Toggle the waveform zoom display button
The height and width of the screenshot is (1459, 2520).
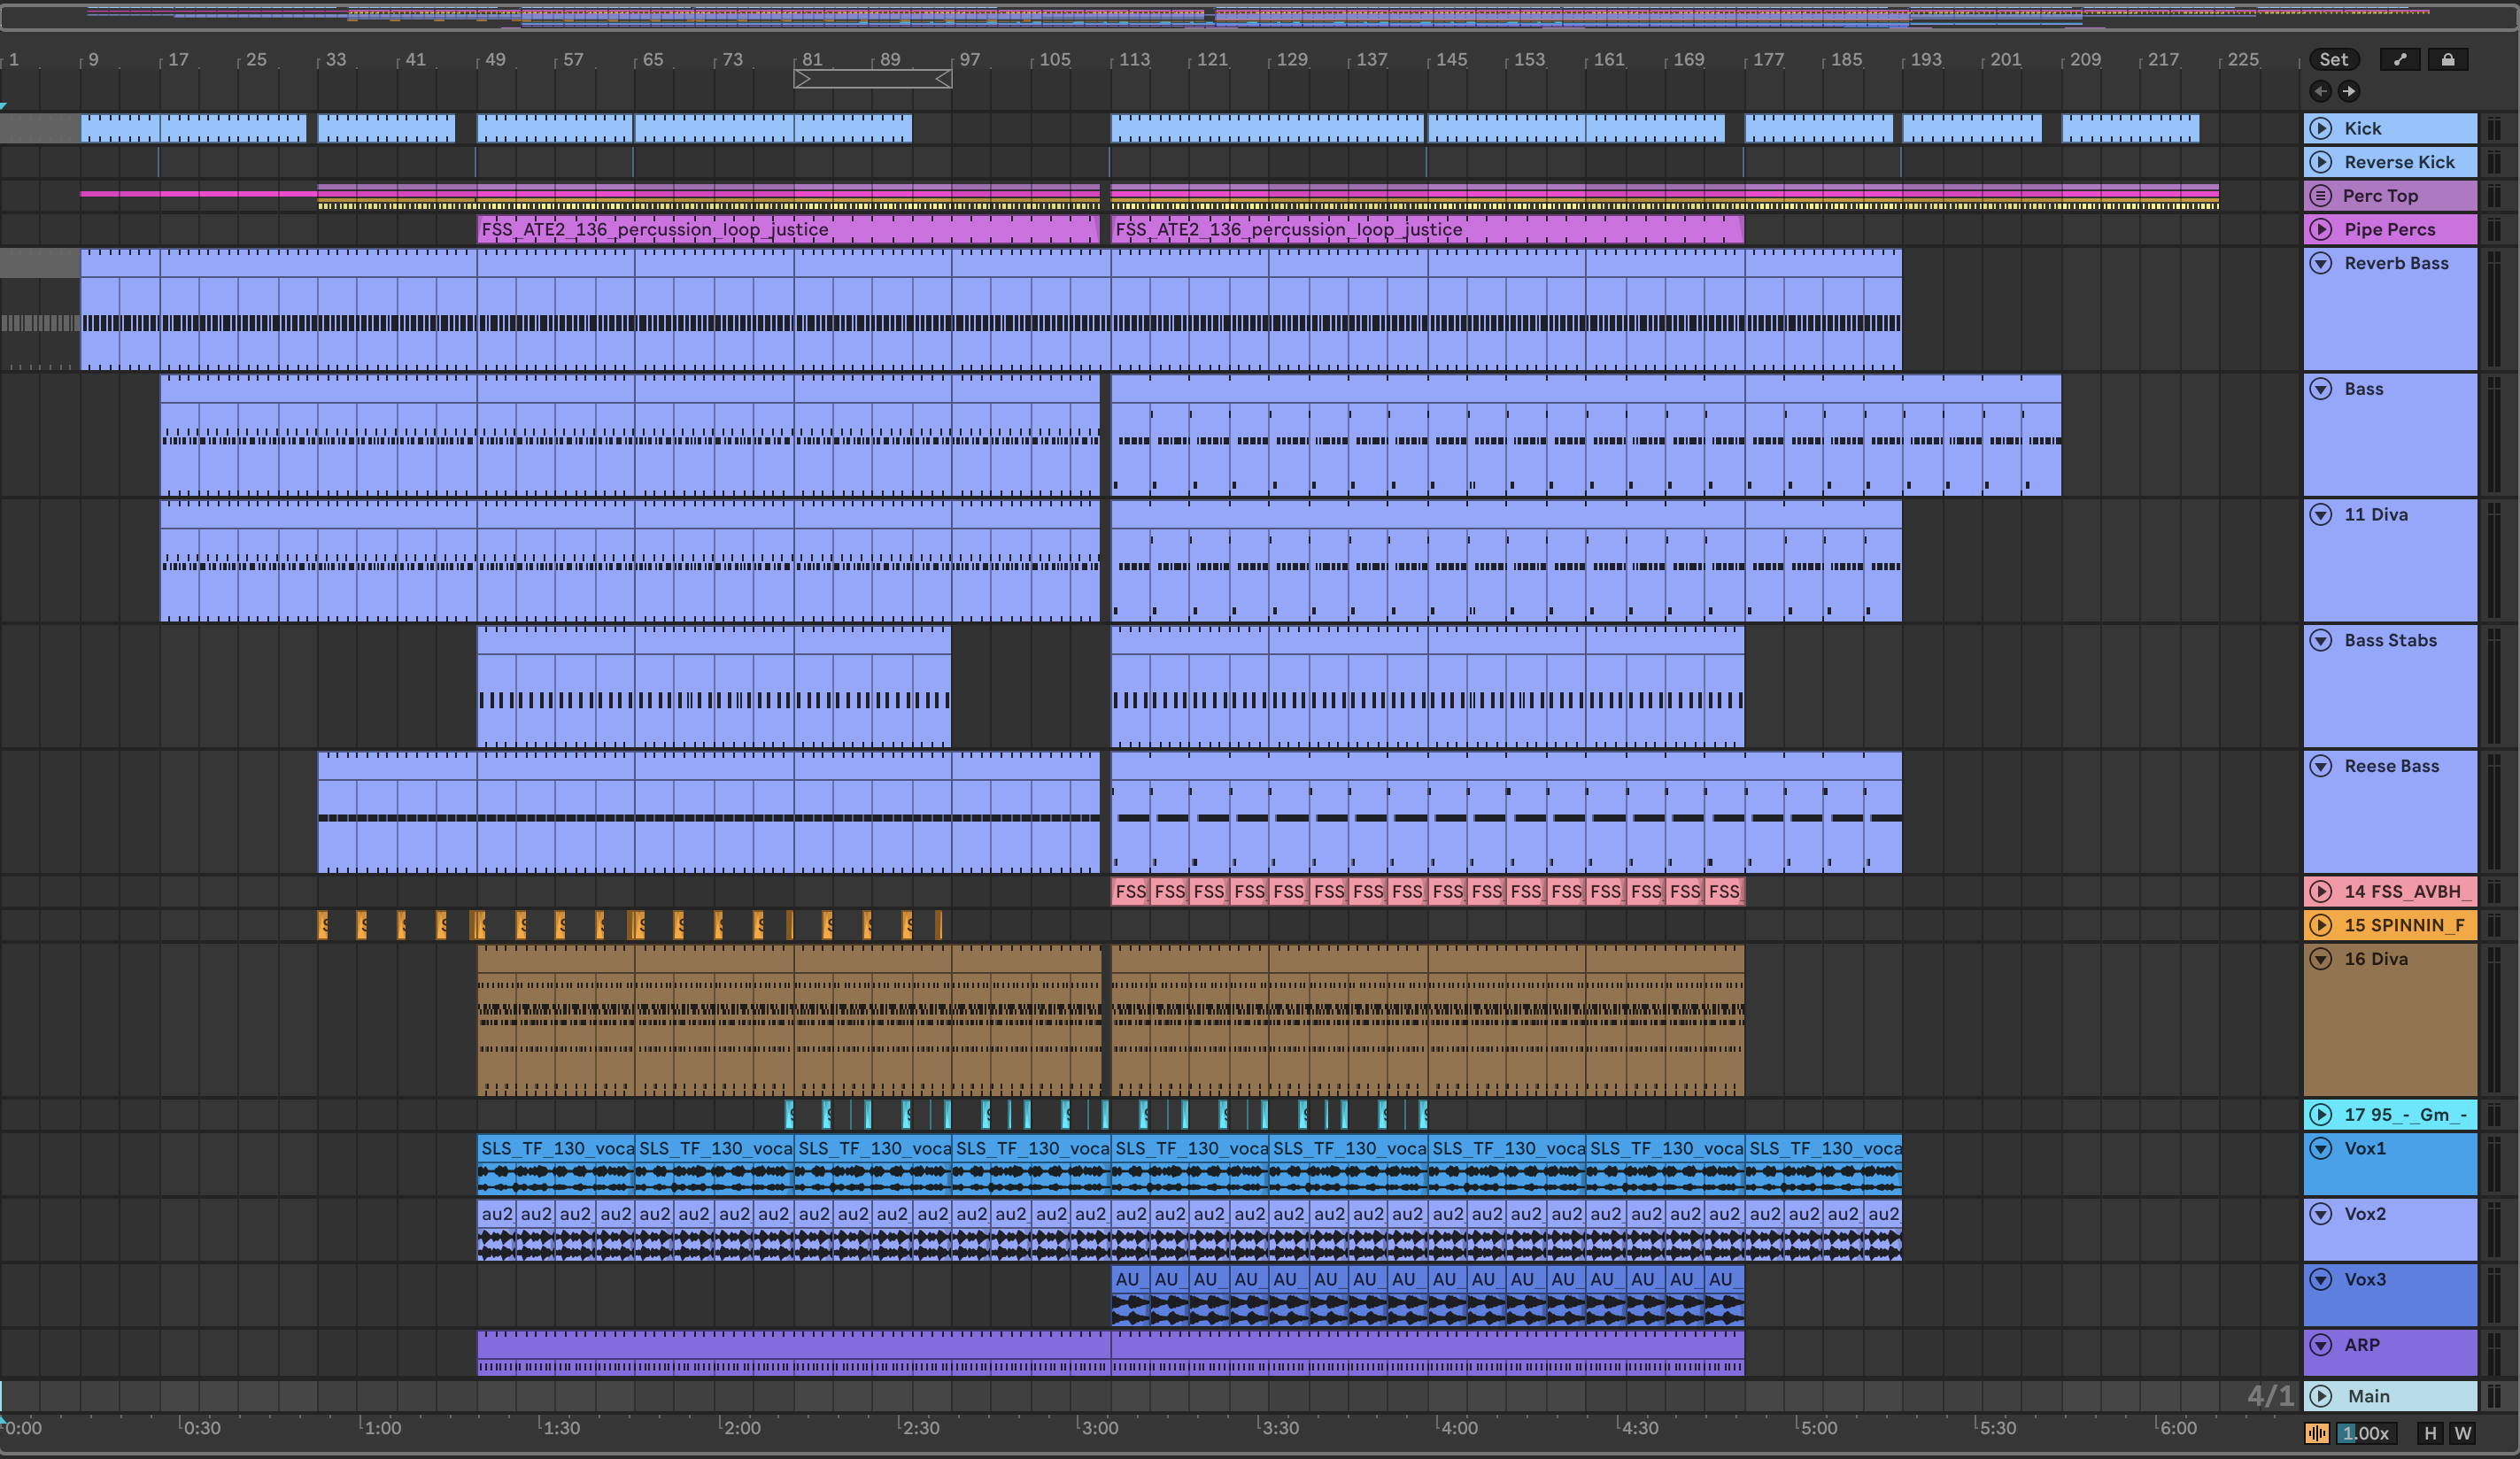(2317, 1433)
